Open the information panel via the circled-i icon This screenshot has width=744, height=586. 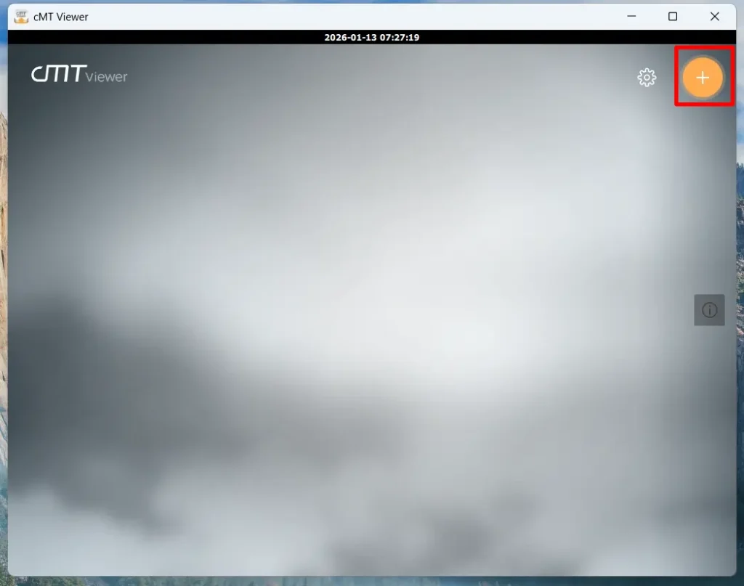click(709, 309)
